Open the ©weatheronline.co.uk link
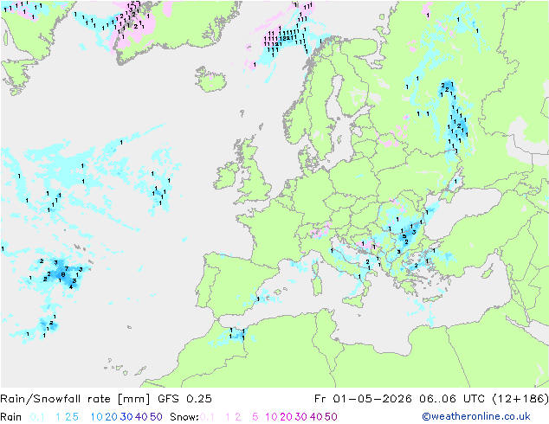The height and width of the screenshot is (424, 549). tap(476, 417)
